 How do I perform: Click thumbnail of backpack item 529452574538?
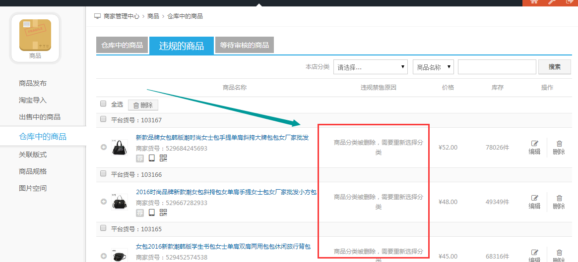pos(120,255)
